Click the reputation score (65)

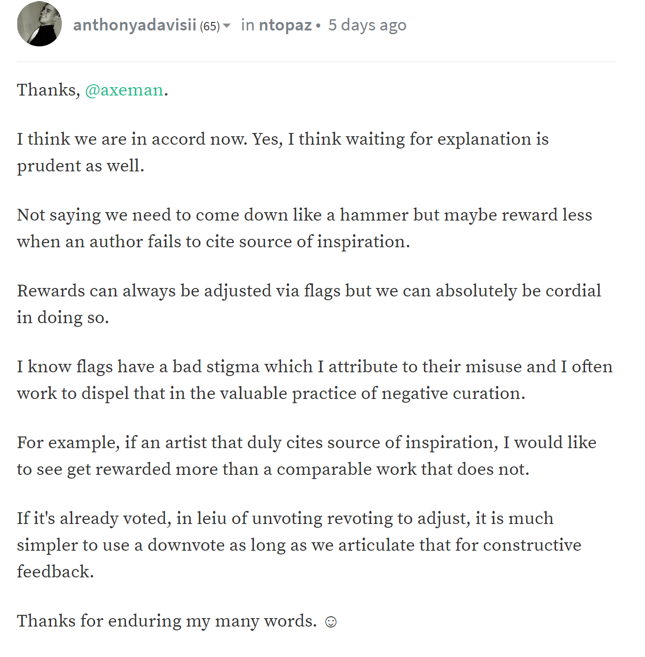click(x=209, y=26)
